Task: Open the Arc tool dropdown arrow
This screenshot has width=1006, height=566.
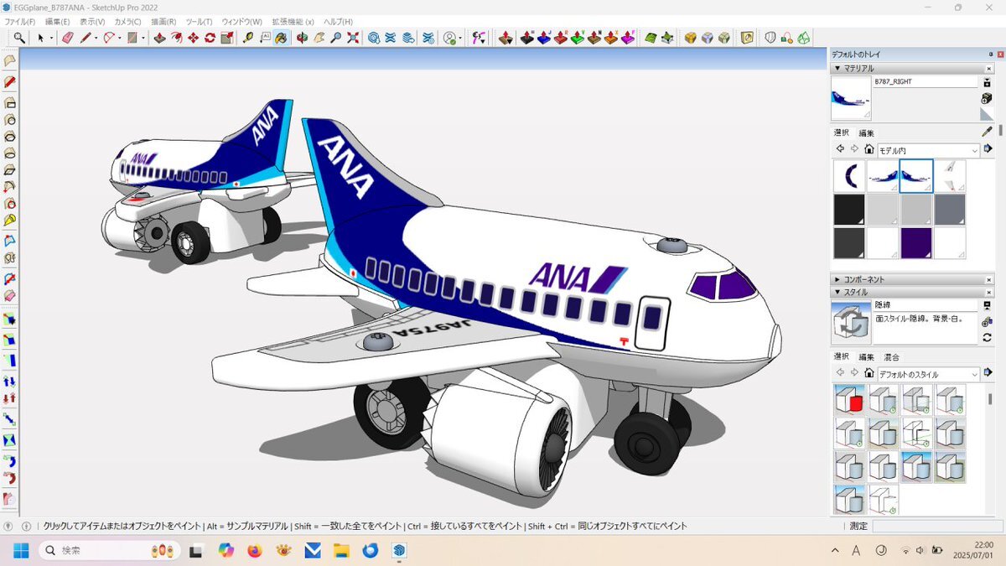Action: pos(120,39)
